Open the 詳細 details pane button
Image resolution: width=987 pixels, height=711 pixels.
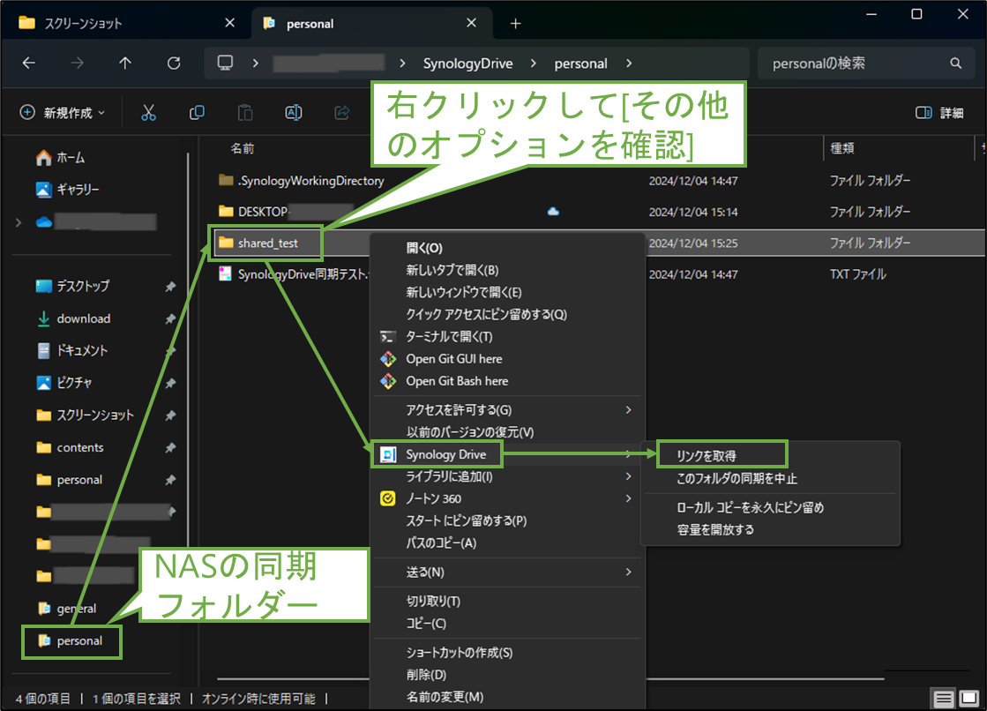pyautogui.click(x=939, y=113)
